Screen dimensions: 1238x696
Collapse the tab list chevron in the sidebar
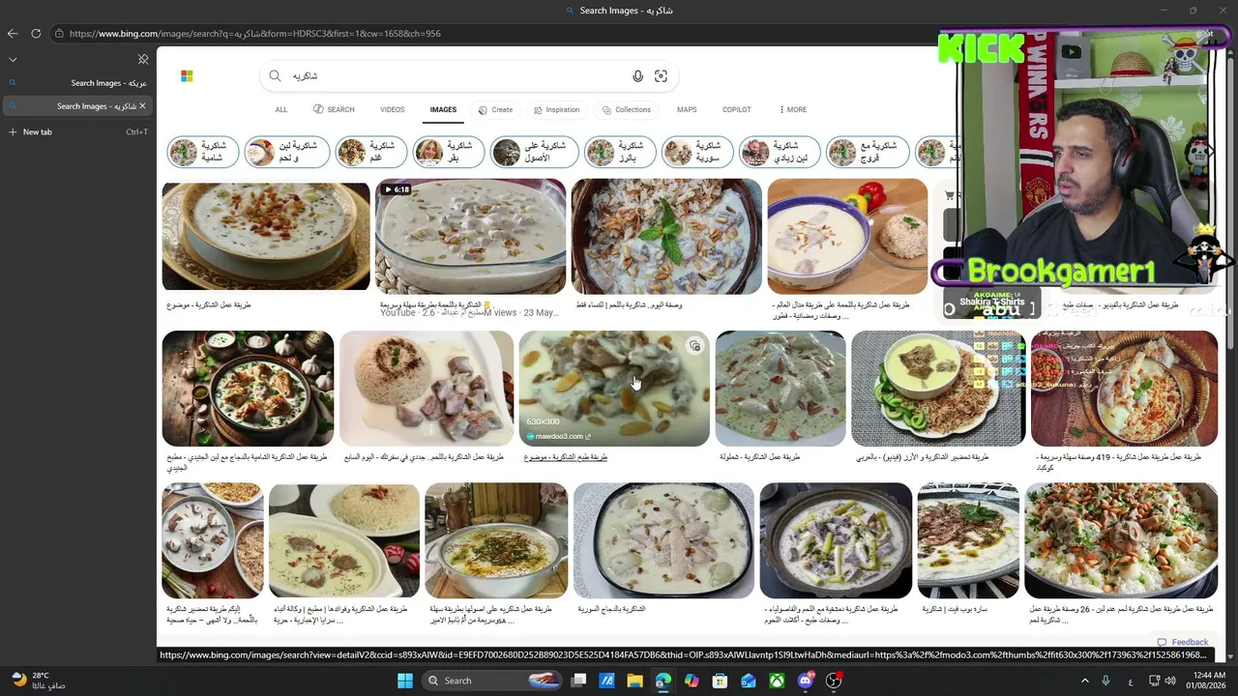pyautogui.click(x=13, y=59)
